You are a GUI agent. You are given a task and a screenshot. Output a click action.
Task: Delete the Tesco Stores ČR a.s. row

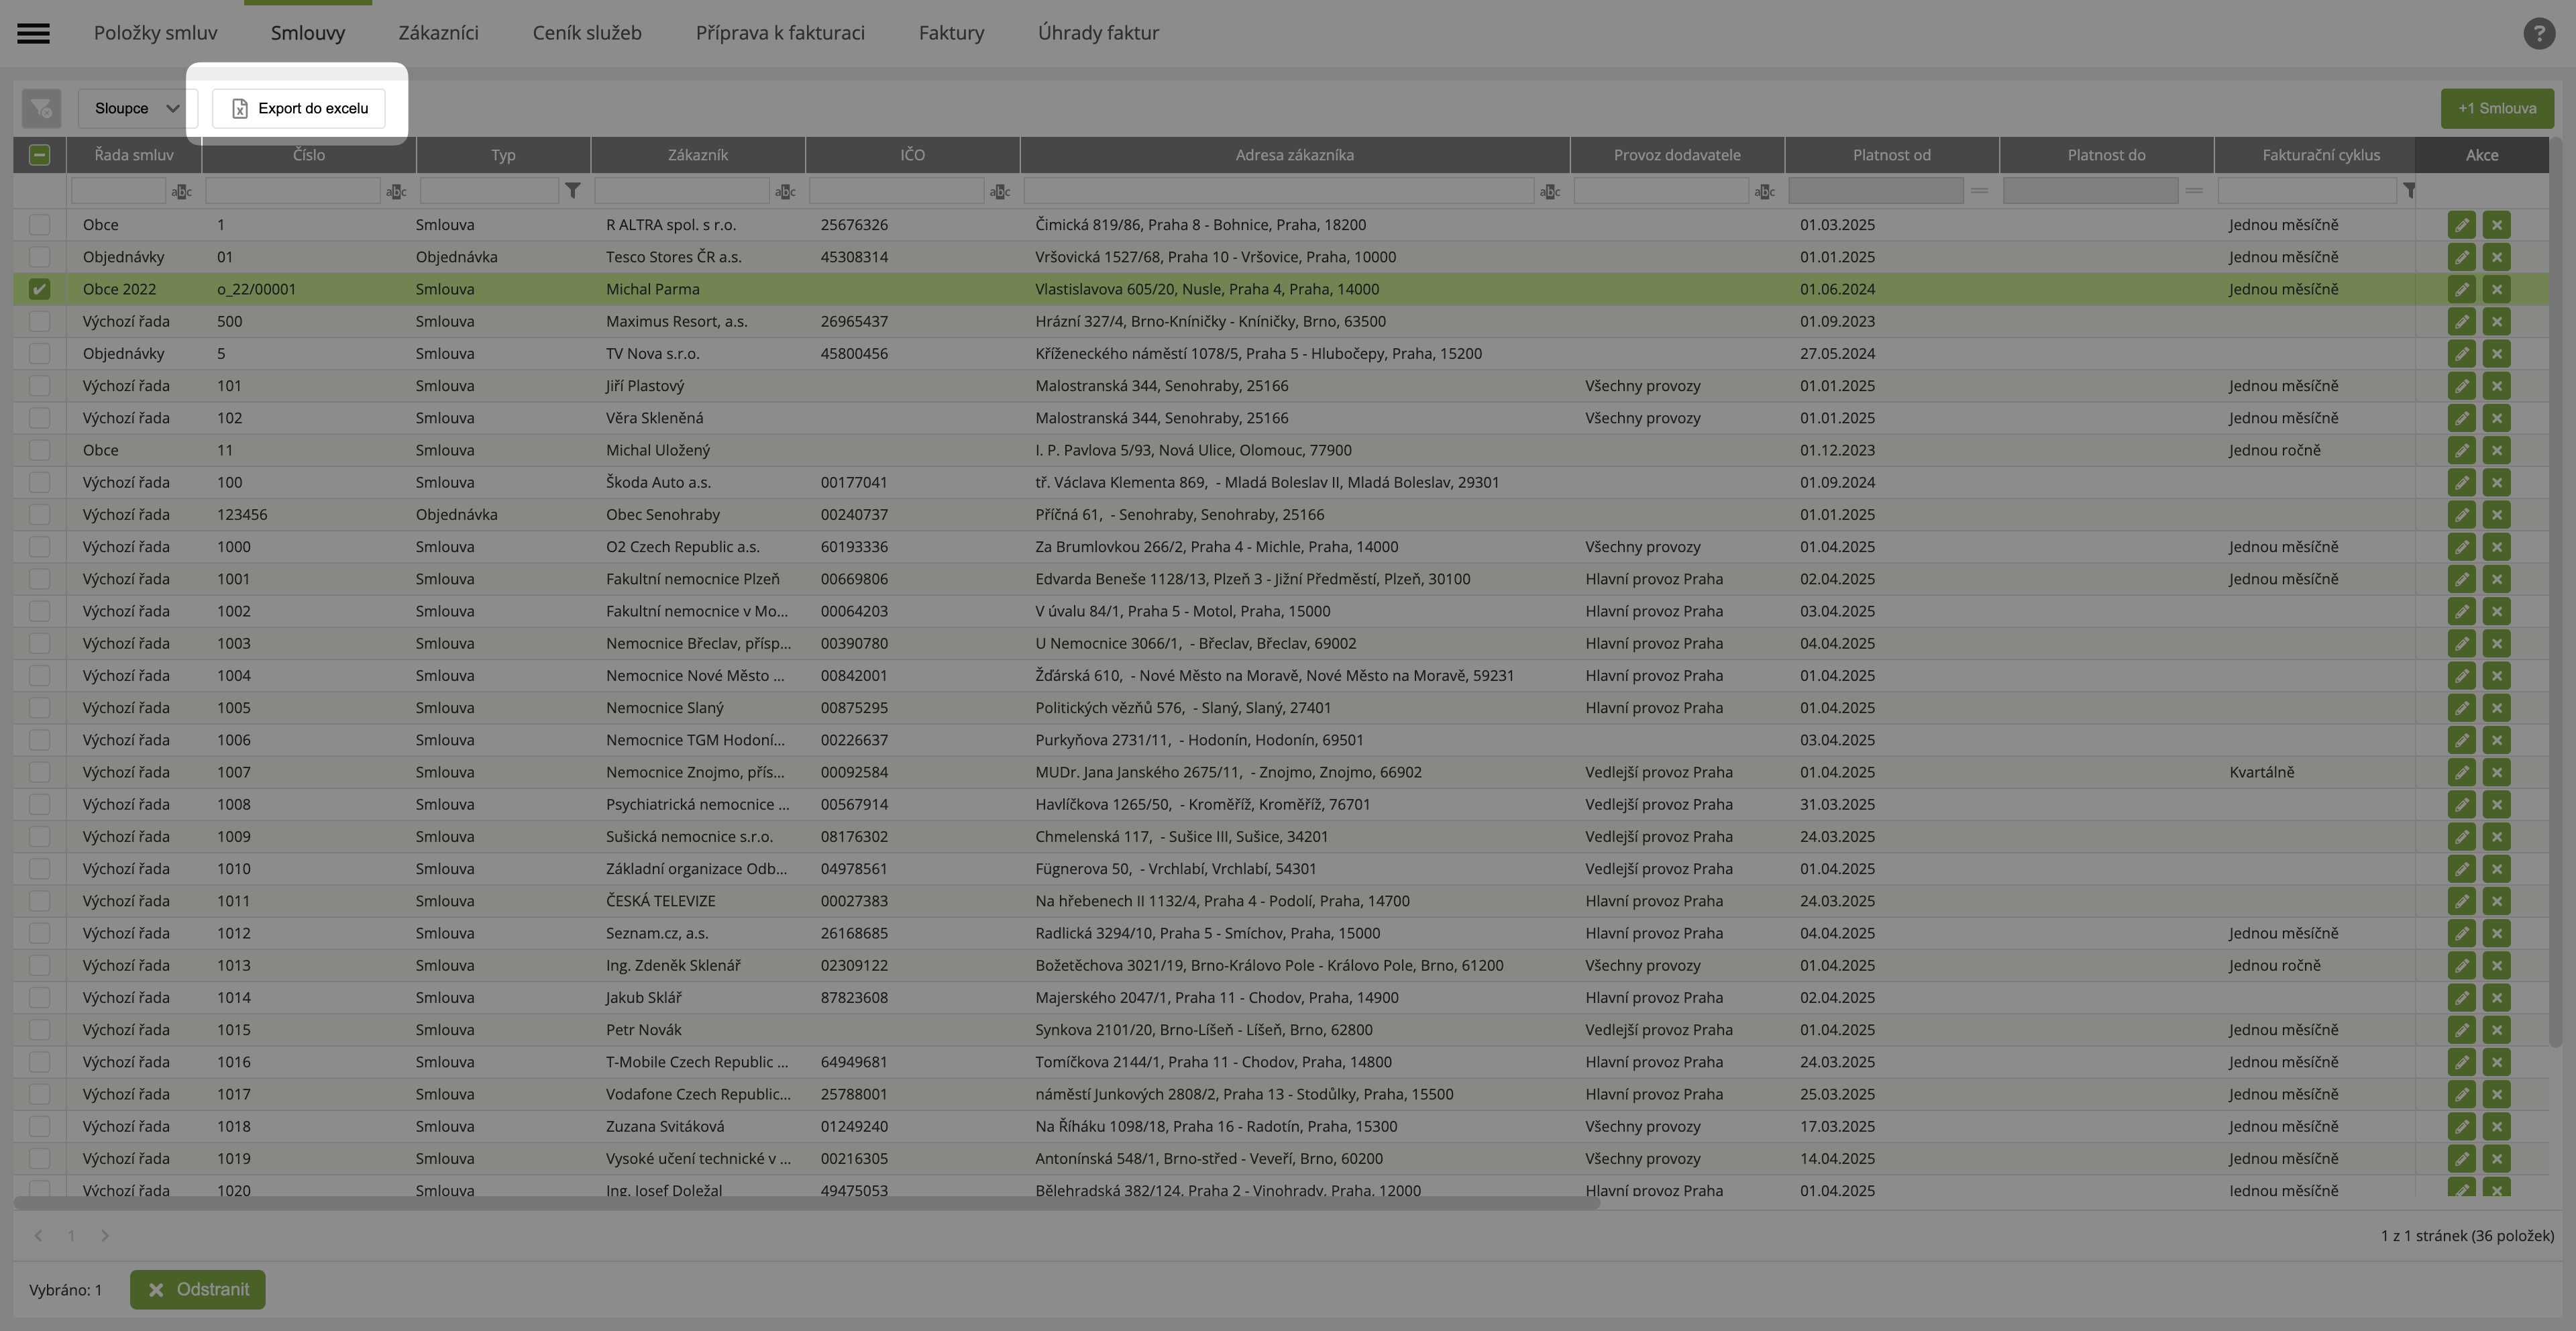click(x=2496, y=257)
